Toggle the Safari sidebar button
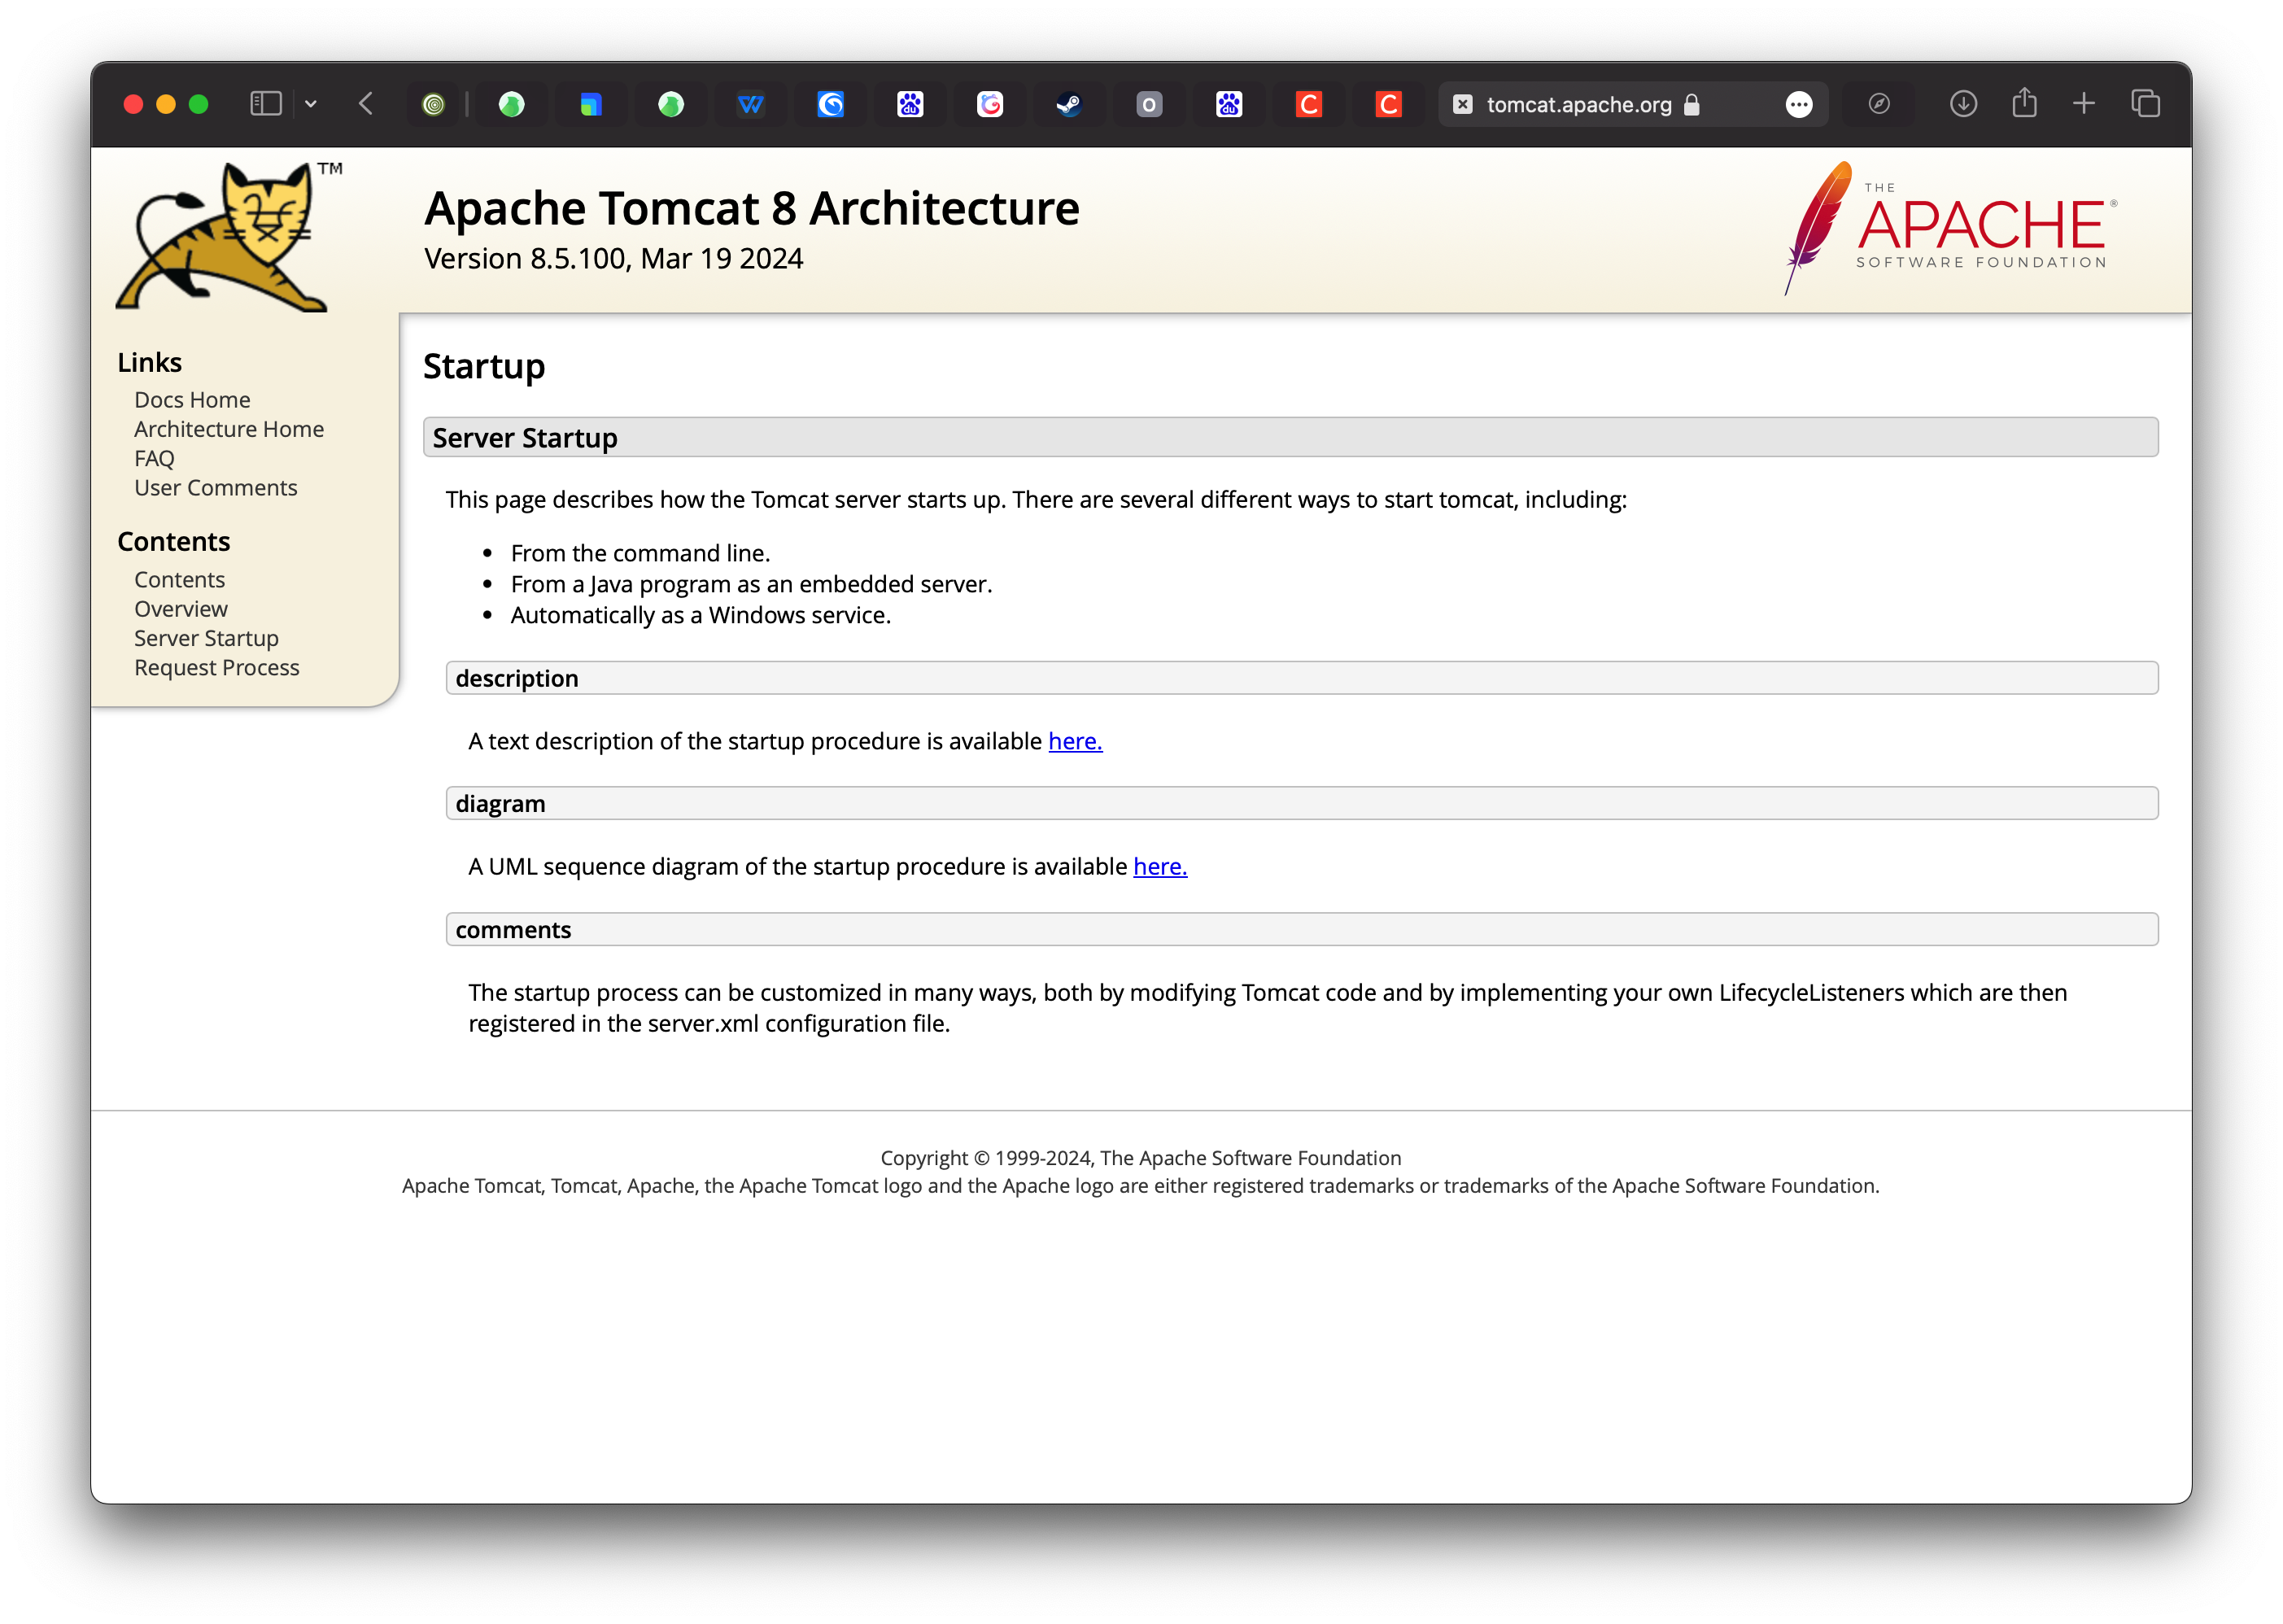Screen dimensions: 2283x1624 pos(265,104)
